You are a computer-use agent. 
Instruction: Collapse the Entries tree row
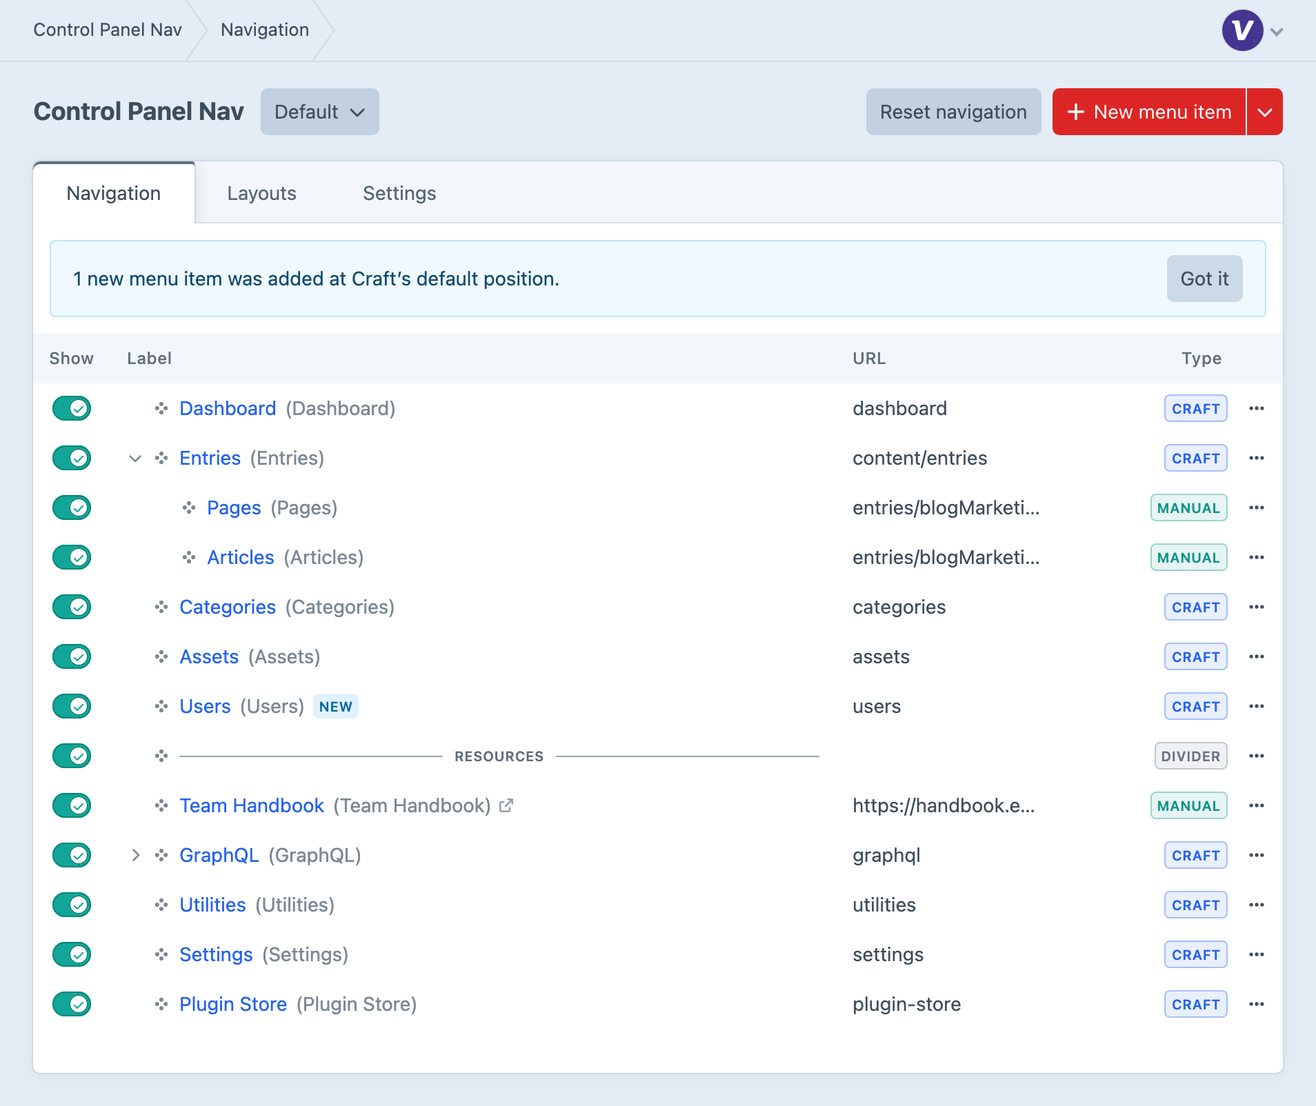click(135, 458)
